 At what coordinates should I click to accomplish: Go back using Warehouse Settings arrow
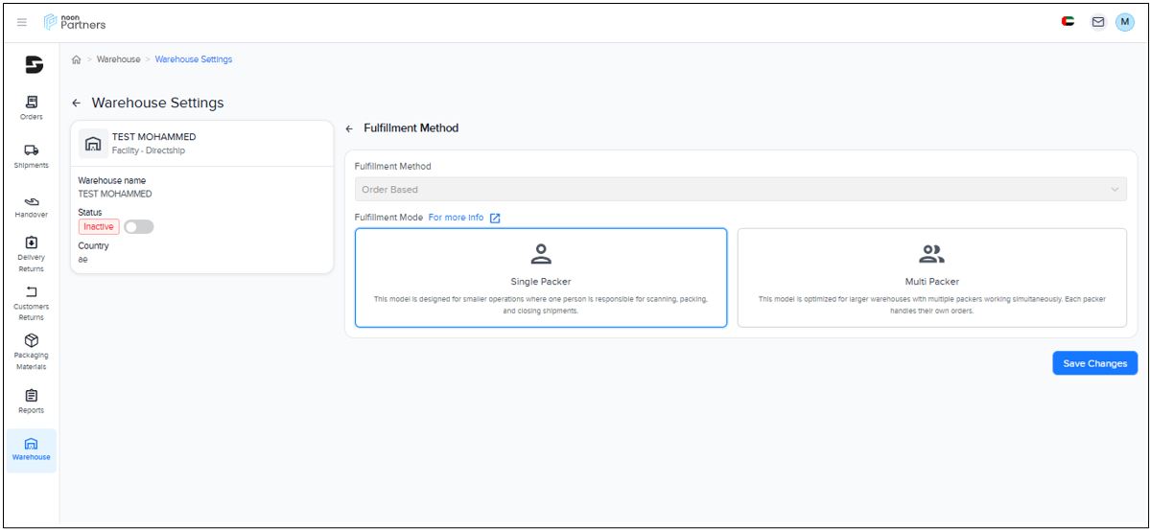pos(77,103)
